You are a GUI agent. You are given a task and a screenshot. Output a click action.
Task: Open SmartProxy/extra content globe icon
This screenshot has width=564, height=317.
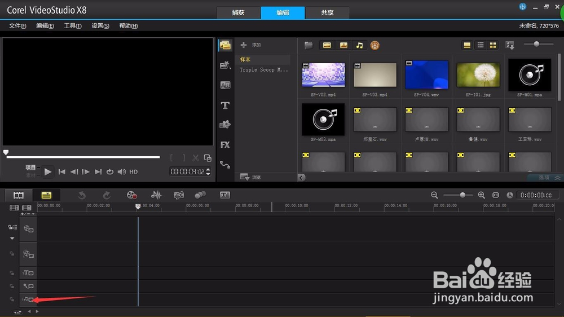375,45
